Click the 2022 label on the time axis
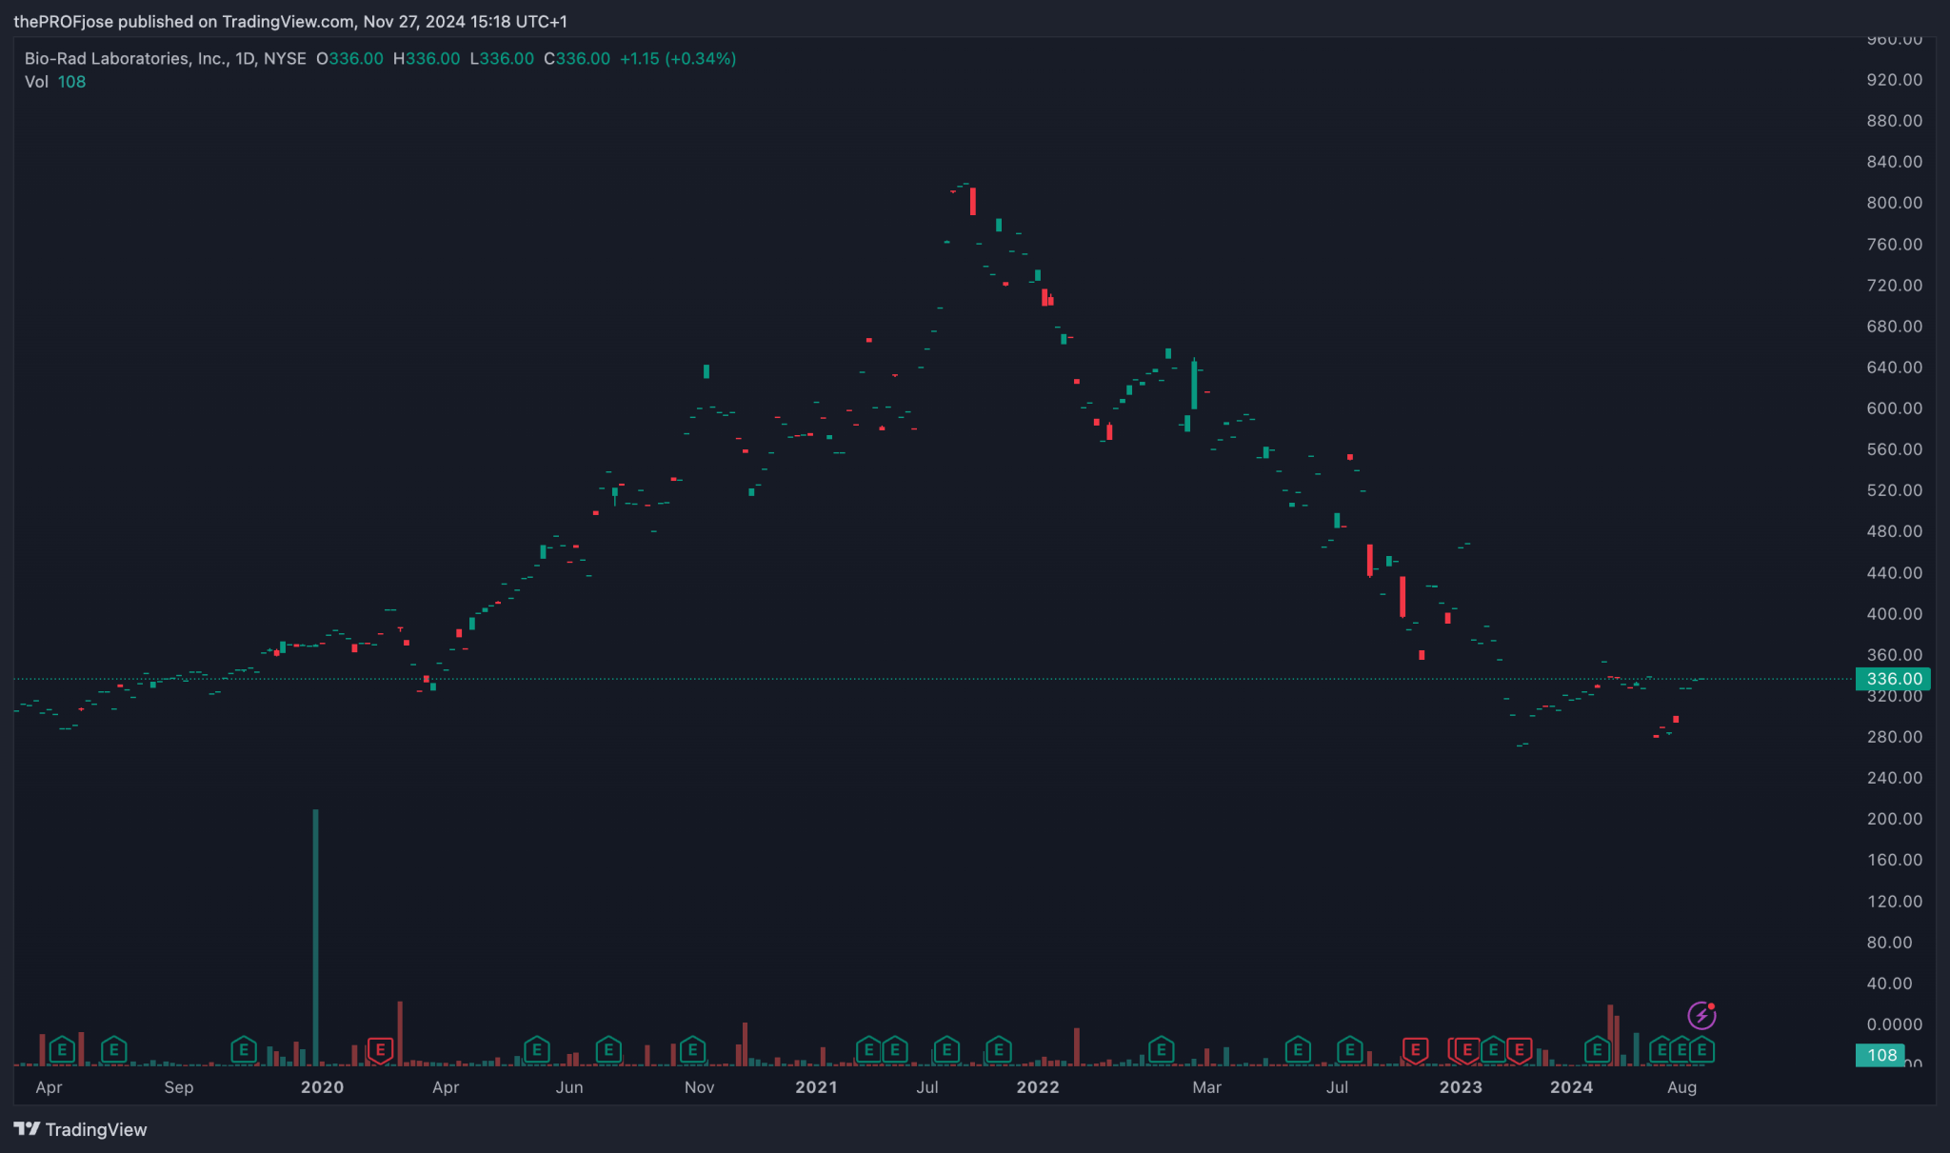1950x1153 pixels. pyautogui.click(x=1037, y=1086)
